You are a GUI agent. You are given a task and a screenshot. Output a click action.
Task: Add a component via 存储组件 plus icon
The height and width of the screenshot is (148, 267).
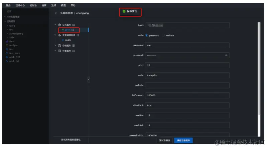[74, 46]
